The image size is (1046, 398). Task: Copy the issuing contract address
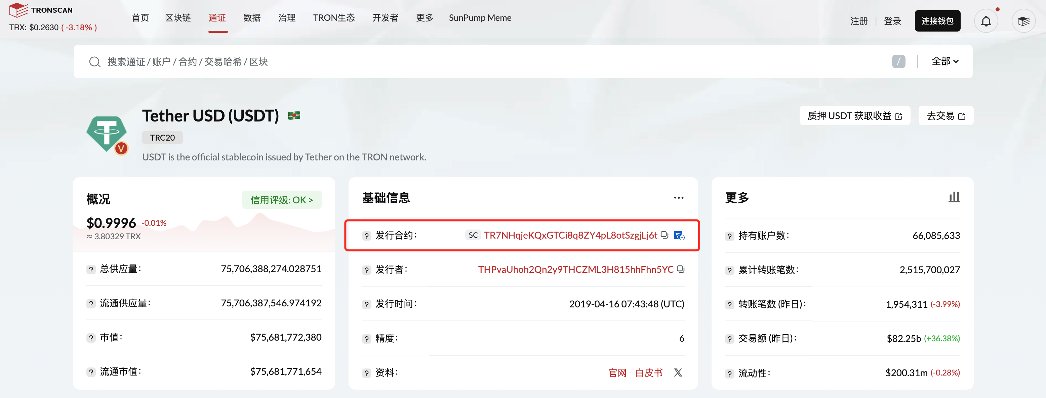664,235
